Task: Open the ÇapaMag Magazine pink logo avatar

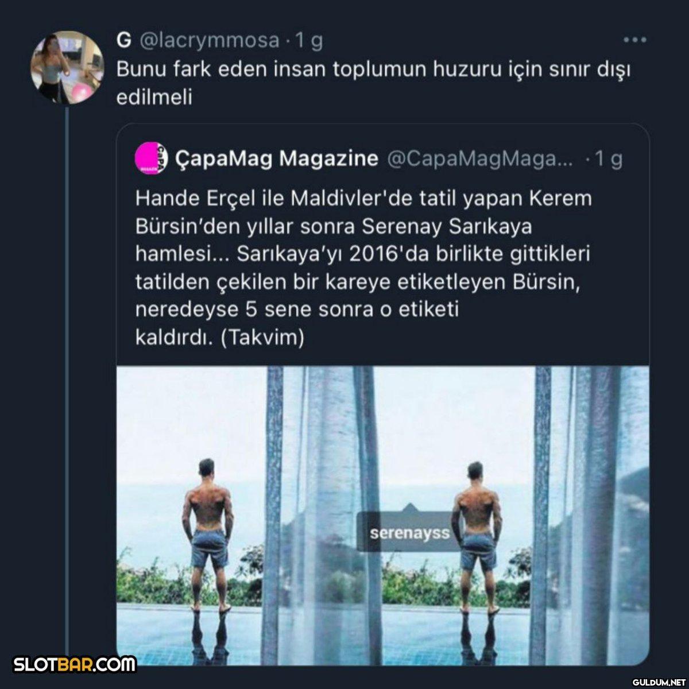Action: (x=150, y=158)
